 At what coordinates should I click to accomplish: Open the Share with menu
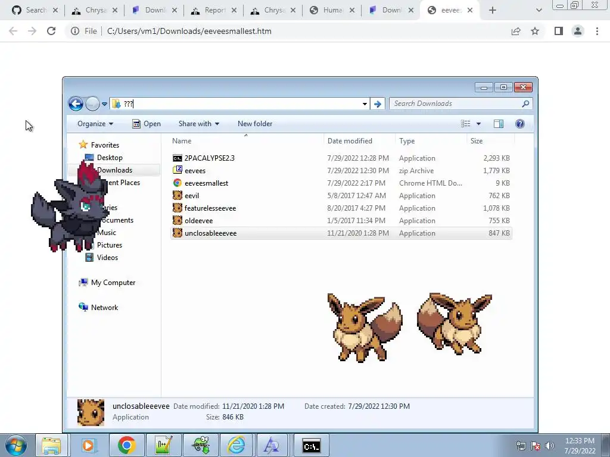coord(199,124)
